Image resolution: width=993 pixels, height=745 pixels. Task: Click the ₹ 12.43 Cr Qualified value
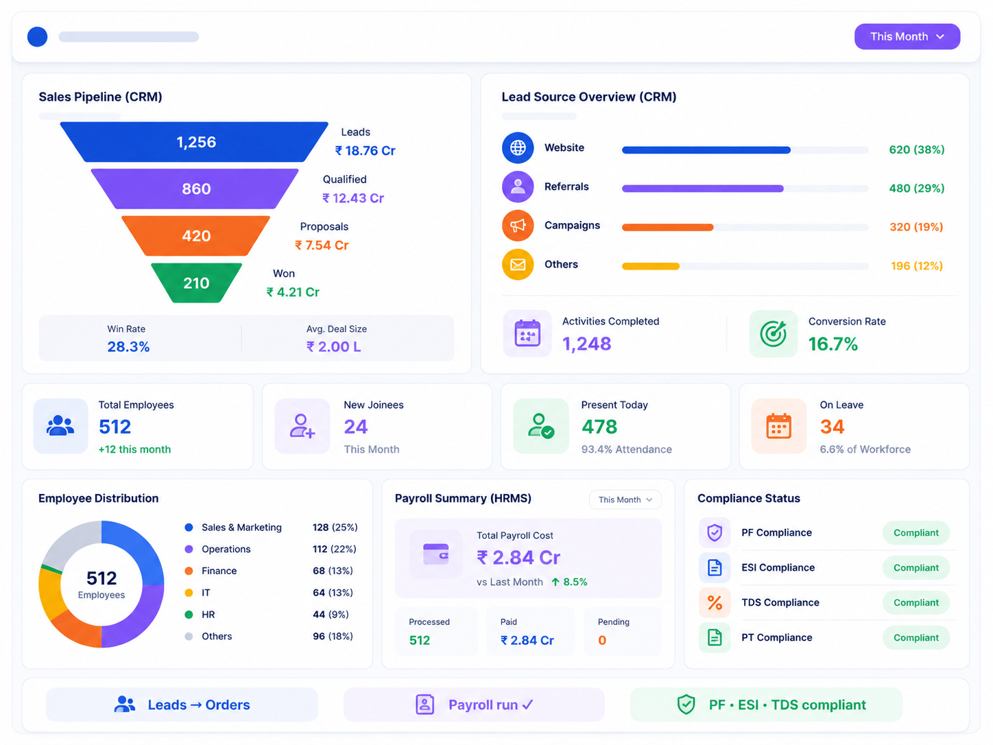pos(353,198)
